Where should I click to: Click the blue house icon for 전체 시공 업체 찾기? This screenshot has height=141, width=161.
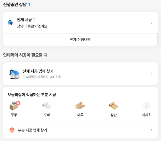click(14, 74)
